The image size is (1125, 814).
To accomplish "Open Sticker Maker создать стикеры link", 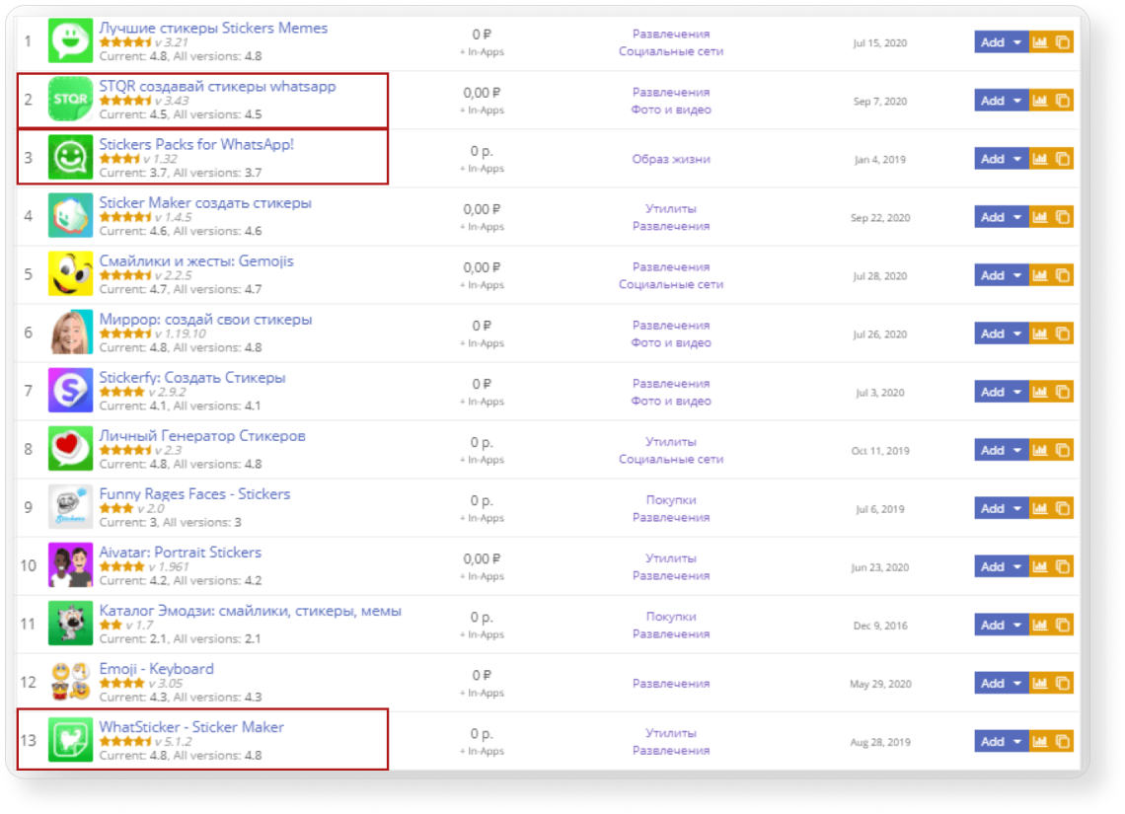I will point(205,203).
